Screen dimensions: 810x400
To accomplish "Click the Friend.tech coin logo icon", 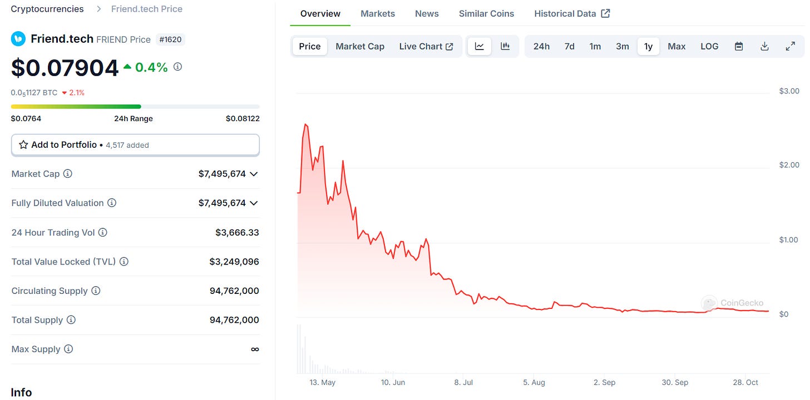I will click(18, 39).
